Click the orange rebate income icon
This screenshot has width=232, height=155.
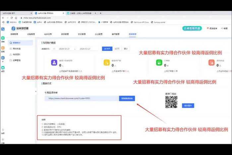click(x=211, y=62)
